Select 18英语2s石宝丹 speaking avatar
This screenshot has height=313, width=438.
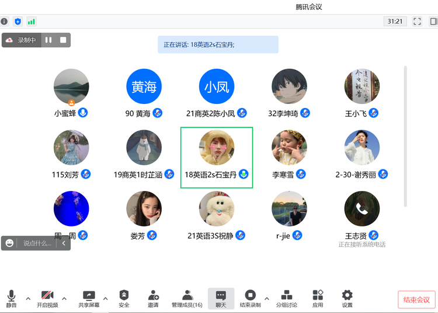217,147
